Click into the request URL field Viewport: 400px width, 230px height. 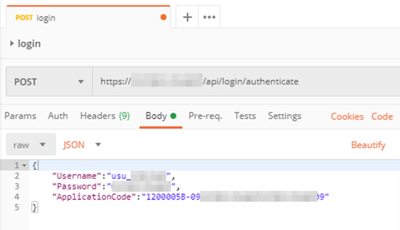point(246,82)
